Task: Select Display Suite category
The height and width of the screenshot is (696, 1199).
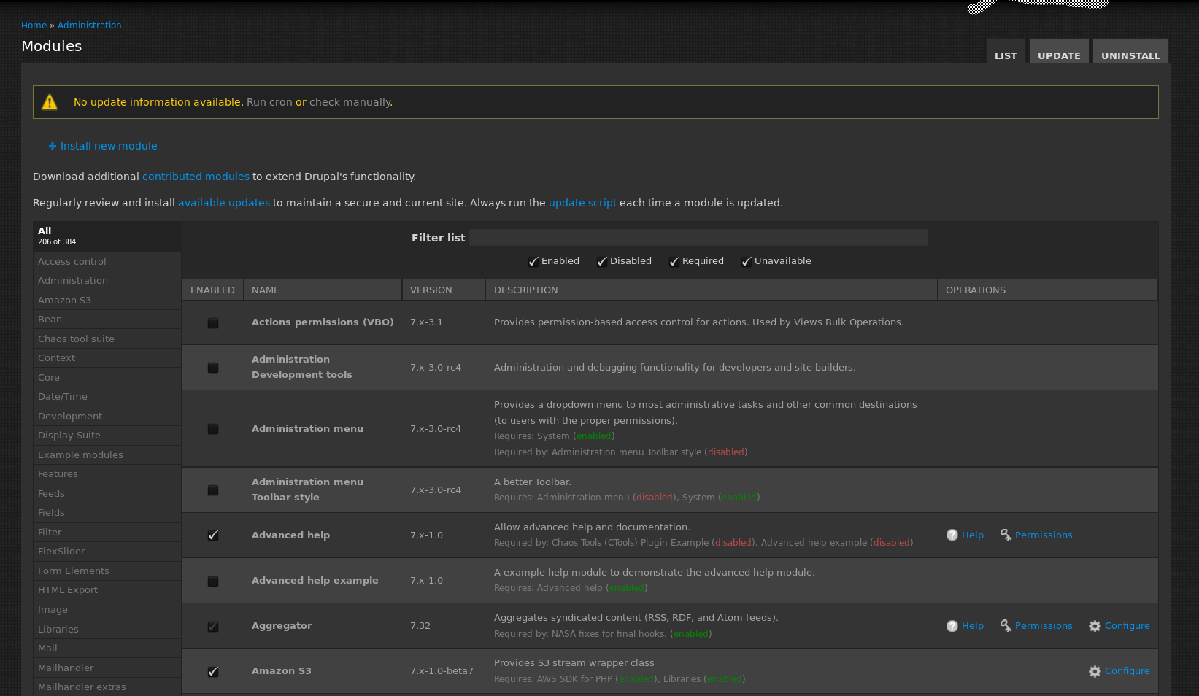Action: 107,436
